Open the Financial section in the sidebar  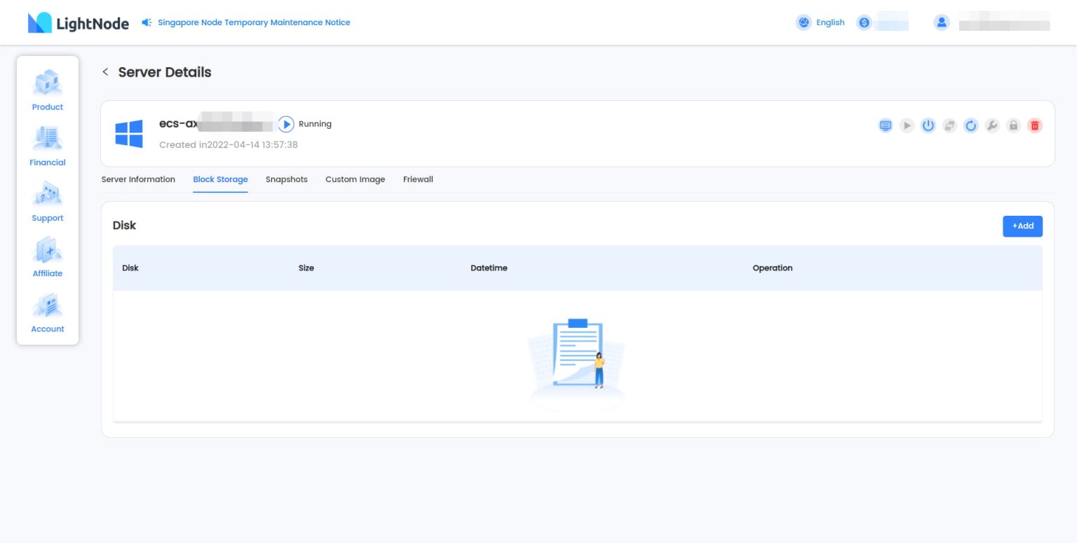point(47,145)
